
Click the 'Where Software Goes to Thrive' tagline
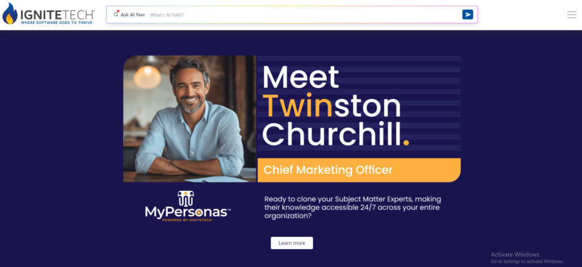point(56,23)
